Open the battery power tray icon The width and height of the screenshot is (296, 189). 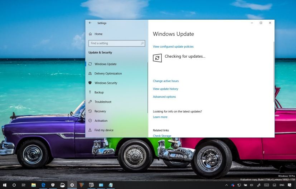(x=246, y=185)
